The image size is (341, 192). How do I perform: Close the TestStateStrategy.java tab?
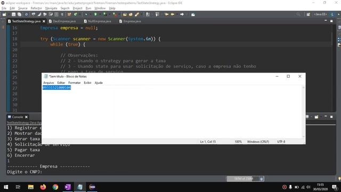click(44, 21)
